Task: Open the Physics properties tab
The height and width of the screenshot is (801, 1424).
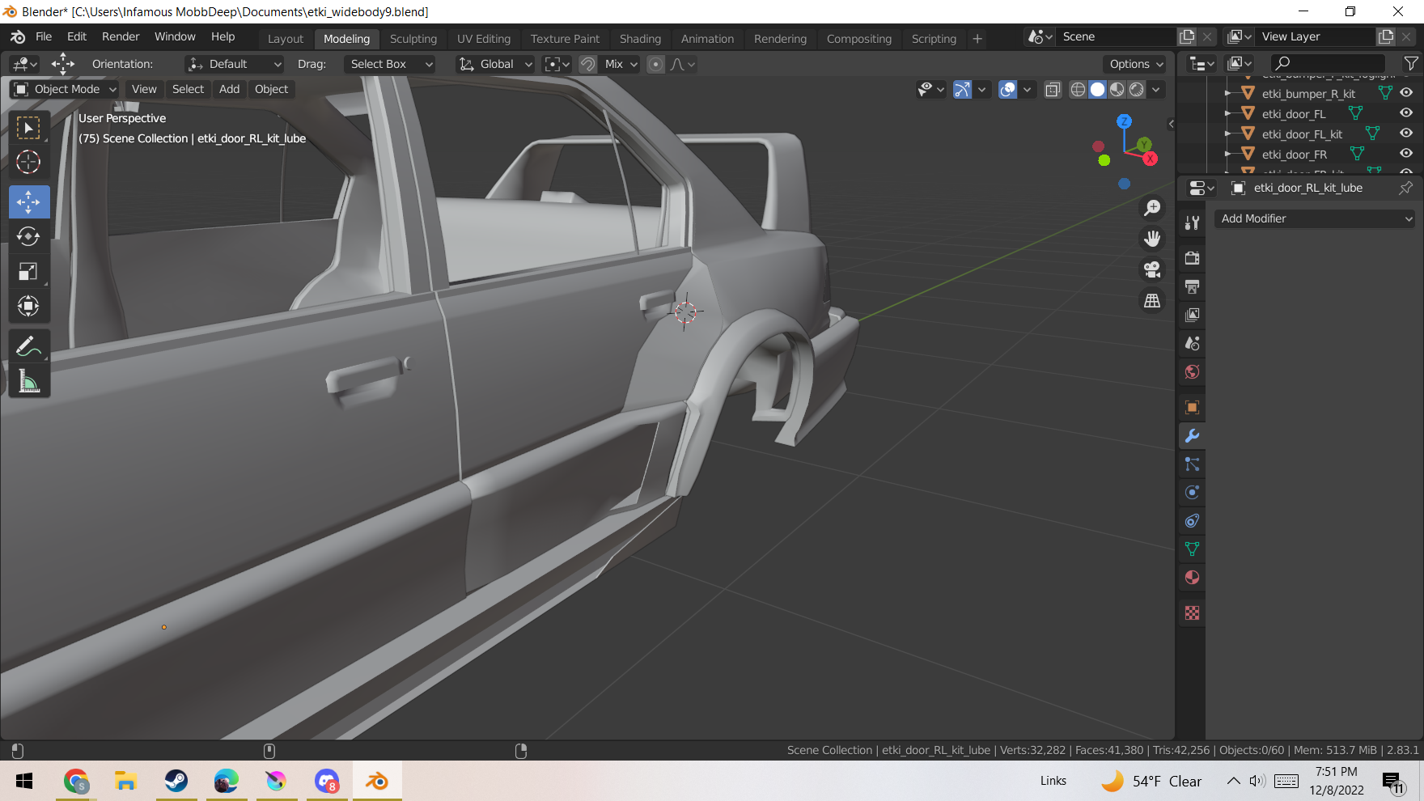Action: pyautogui.click(x=1192, y=492)
